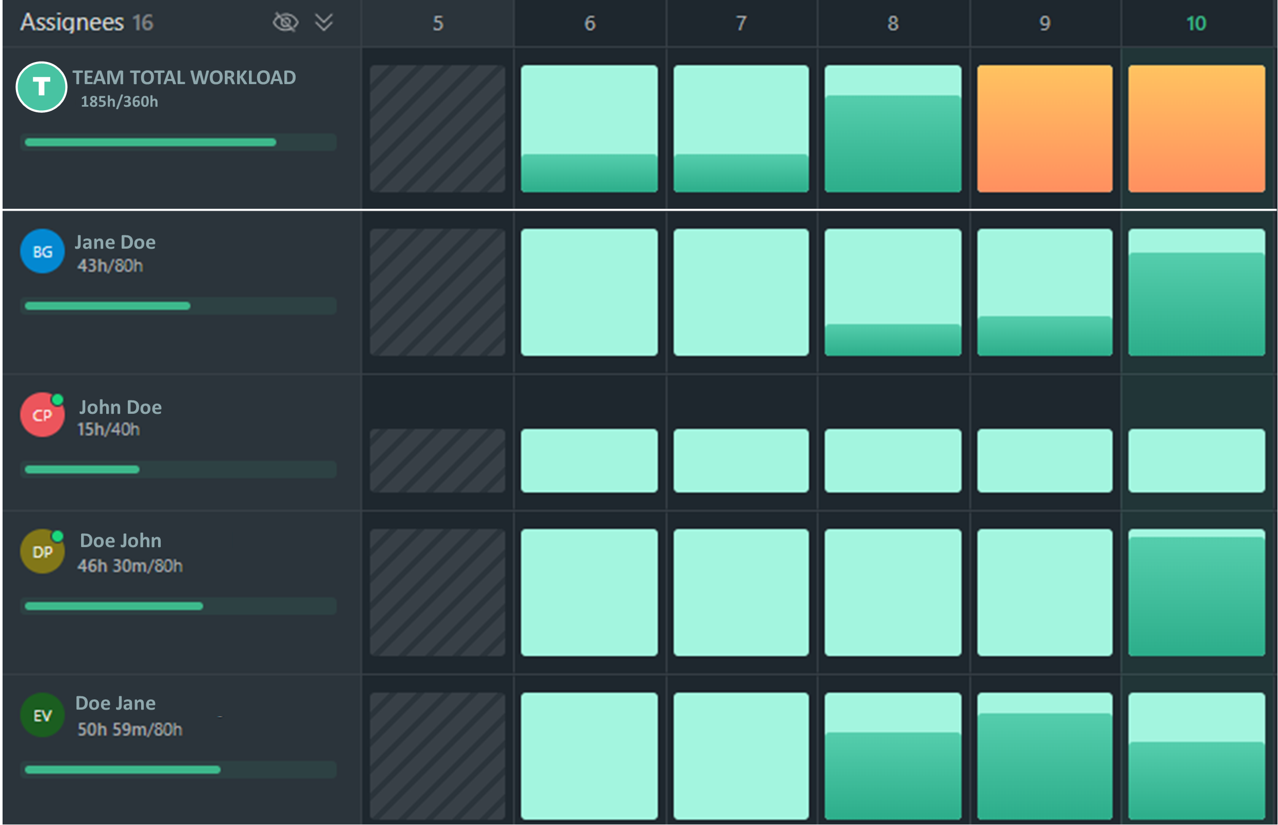This screenshot has width=1278, height=825.
Task: Open John Doe's CP avatar
Action: tap(43, 415)
